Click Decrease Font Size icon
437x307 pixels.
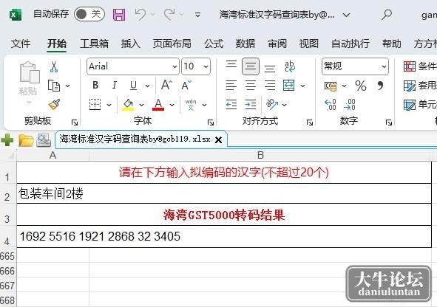click(x=186, y=85)
